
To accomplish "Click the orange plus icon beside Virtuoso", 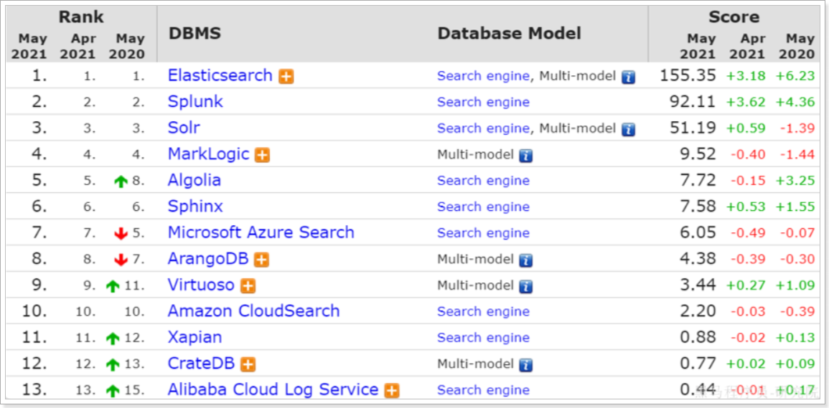I will [248, 286].
